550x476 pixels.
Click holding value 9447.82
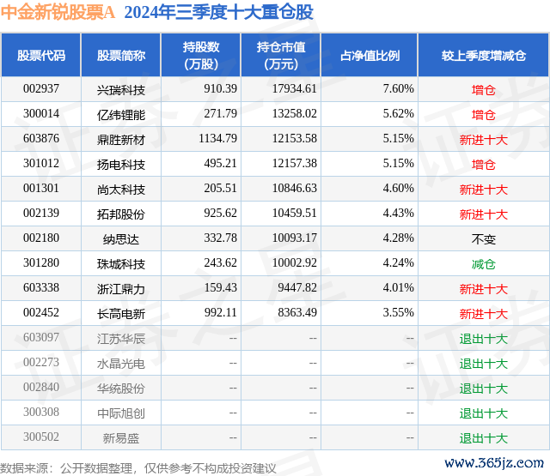[x=297, y=287]
